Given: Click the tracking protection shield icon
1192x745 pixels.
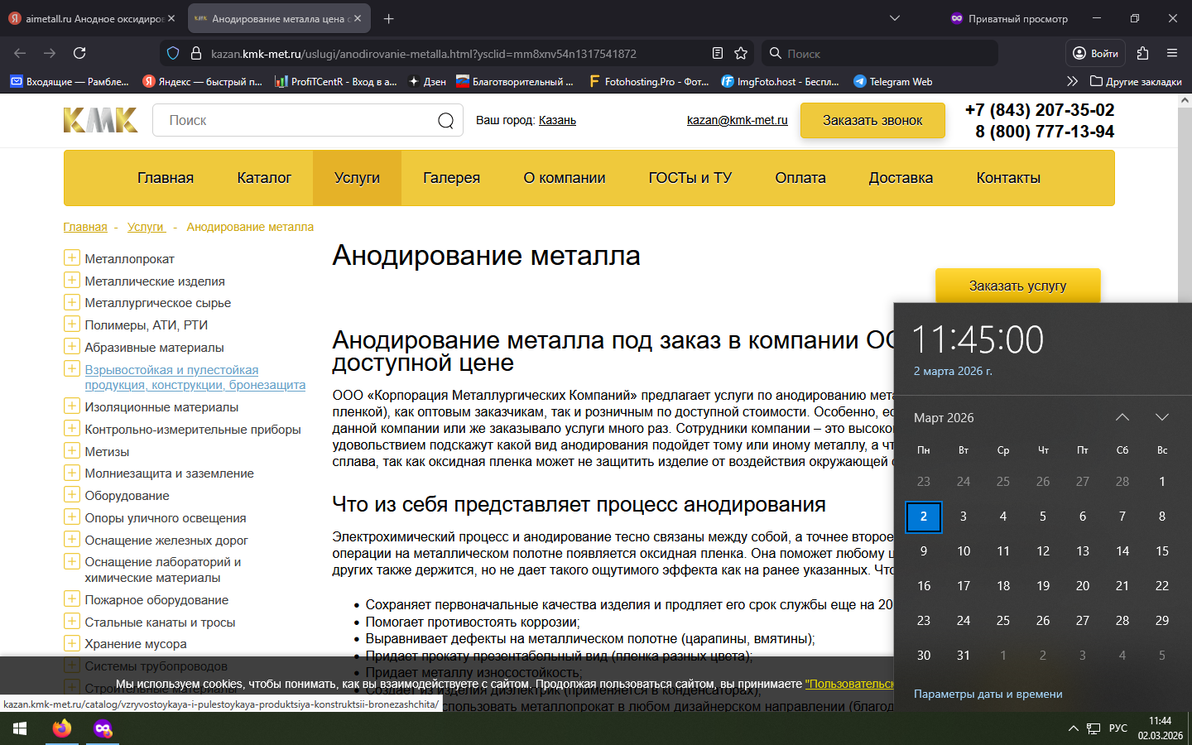Looking at the screenshot, I should tap(173, 53).
